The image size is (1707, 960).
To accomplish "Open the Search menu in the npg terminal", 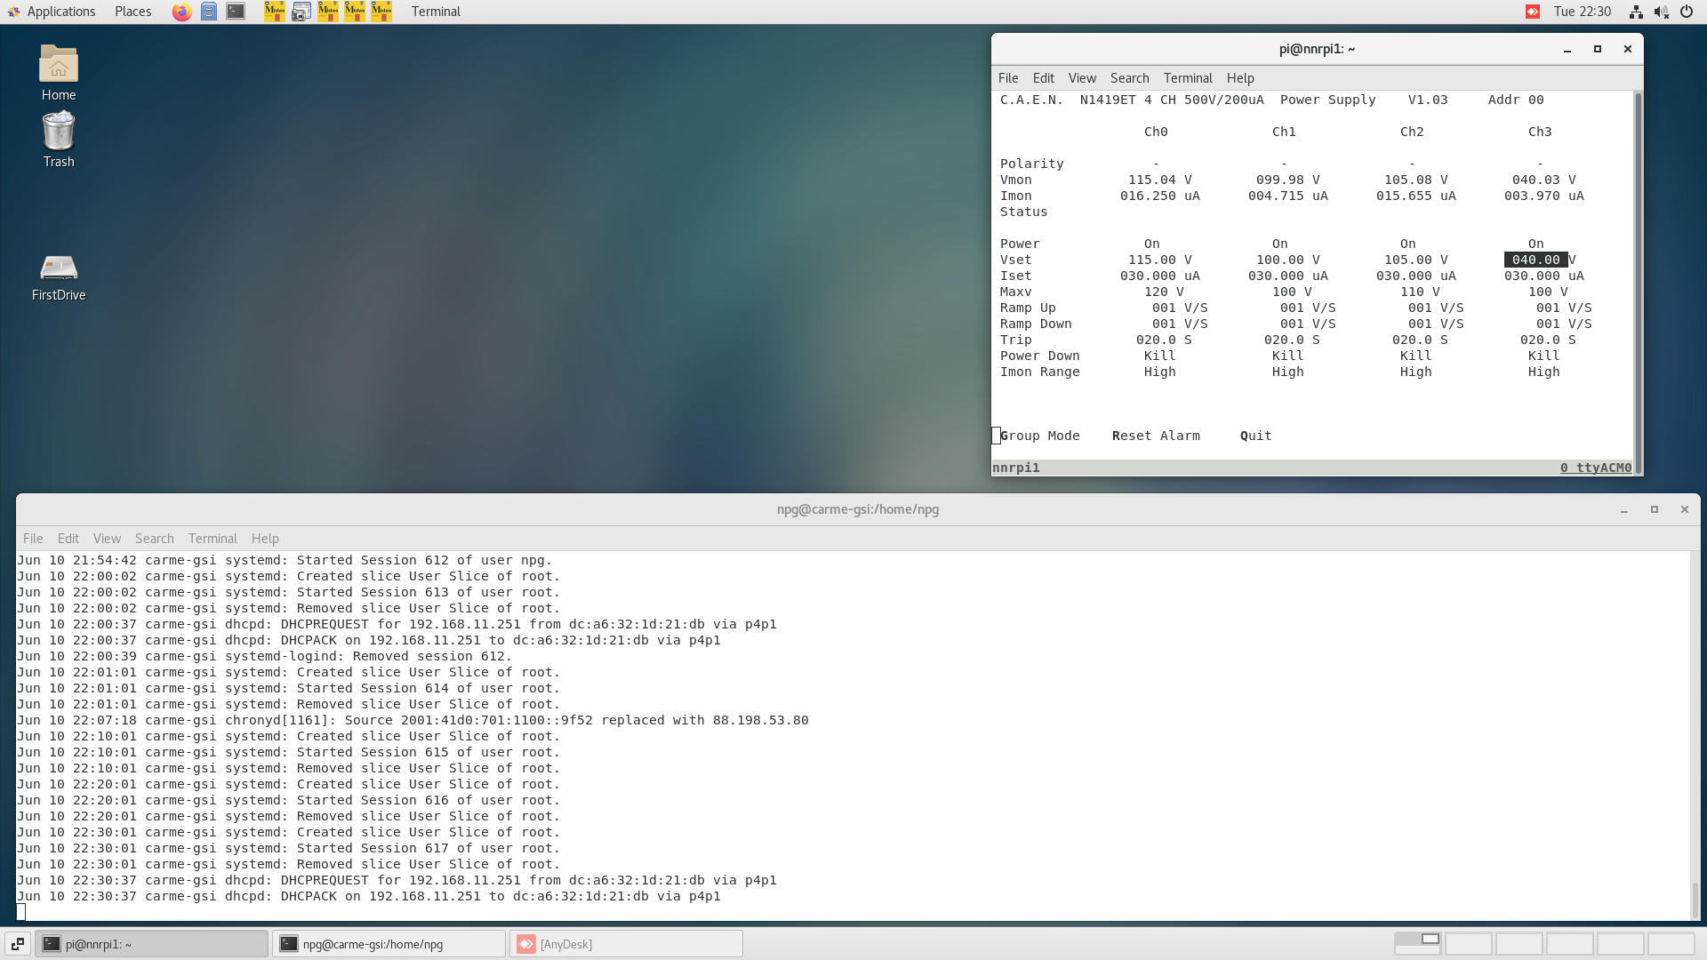I will coord(154,538).
